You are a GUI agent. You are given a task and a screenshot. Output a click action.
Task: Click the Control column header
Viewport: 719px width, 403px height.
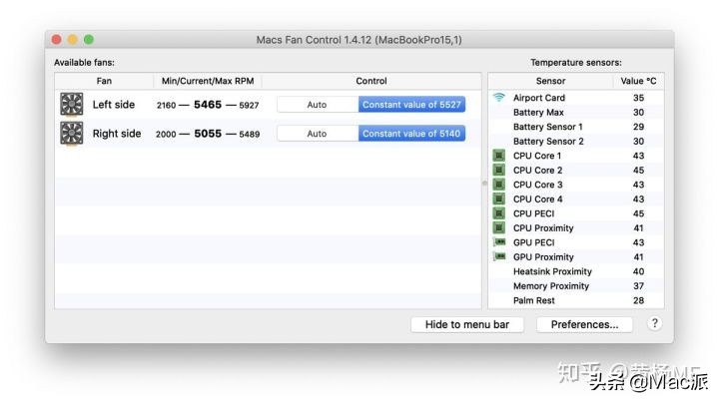(371, 81)
